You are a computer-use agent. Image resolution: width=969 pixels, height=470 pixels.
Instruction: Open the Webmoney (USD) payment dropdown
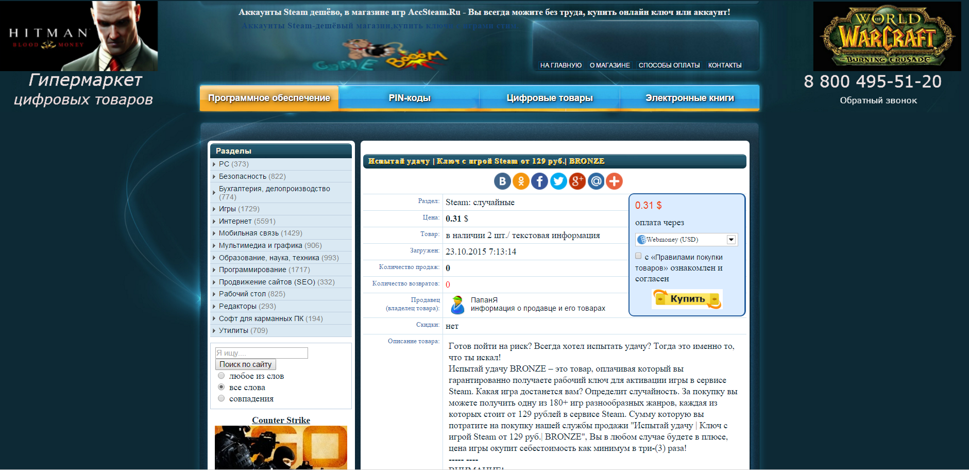686,240
